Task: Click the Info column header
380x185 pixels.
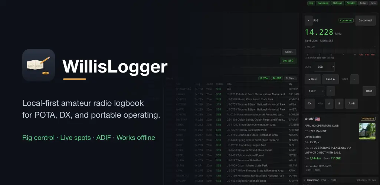Action: tap(229, 84)
